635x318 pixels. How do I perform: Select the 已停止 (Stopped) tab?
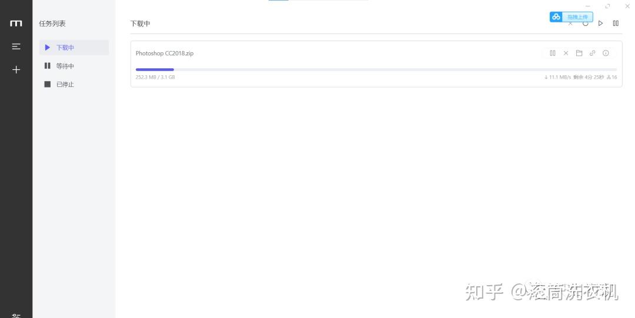pos(74,84)
